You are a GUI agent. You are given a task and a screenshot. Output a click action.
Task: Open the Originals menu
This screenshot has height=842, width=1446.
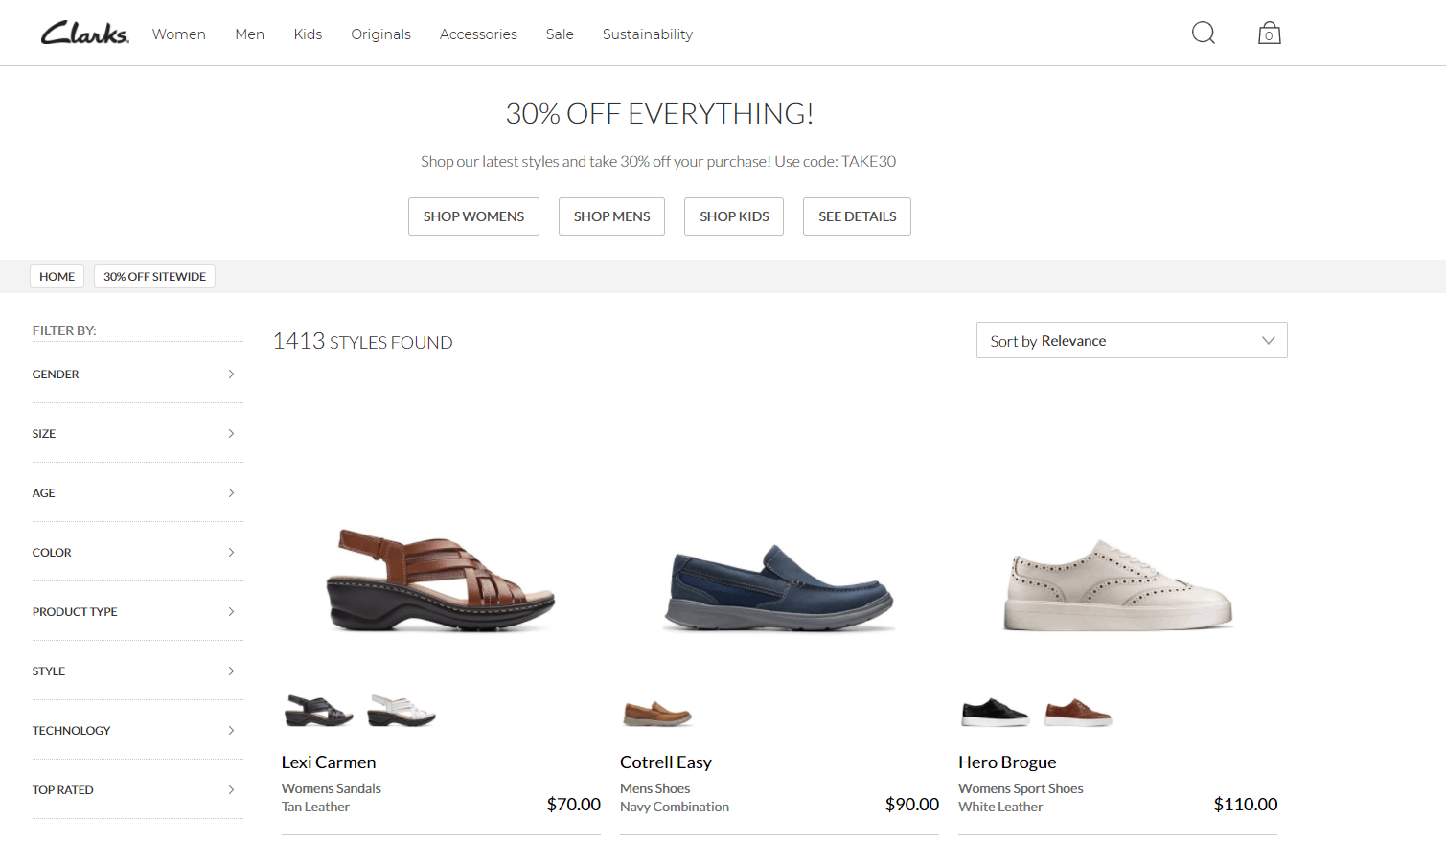click(380, 34)
